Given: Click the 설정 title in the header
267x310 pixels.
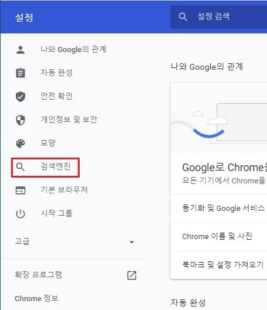Looking at the screenshot, I should 24,18.
